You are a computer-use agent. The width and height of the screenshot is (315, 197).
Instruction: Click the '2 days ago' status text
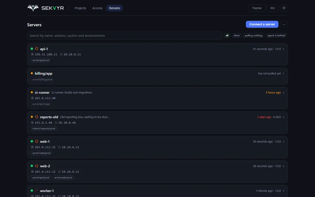point(264,117)
